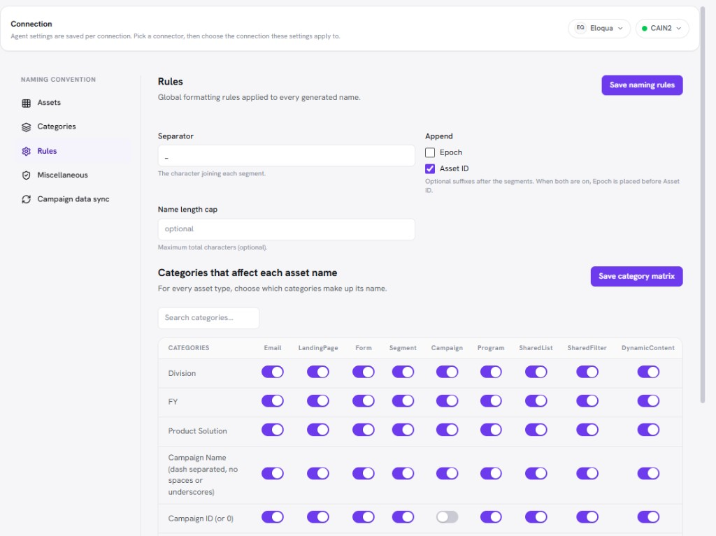The width and height of the screenshot is (716, 536).
Task: Click the Categories layers icon
Action: [x=26, y=127]
